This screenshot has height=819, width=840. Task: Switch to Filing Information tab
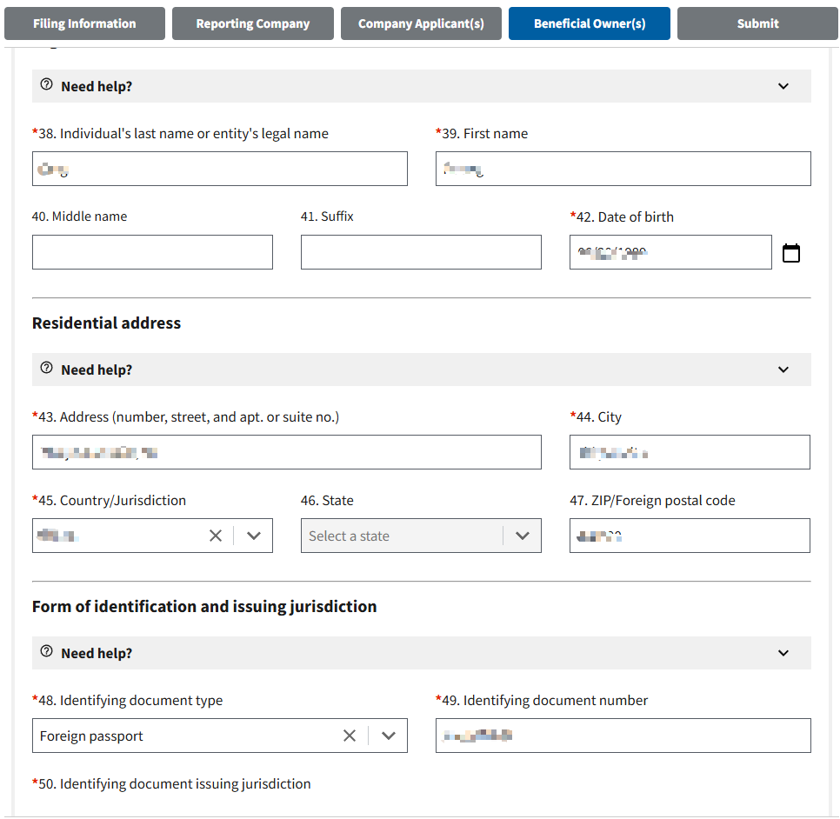[84, 23]
